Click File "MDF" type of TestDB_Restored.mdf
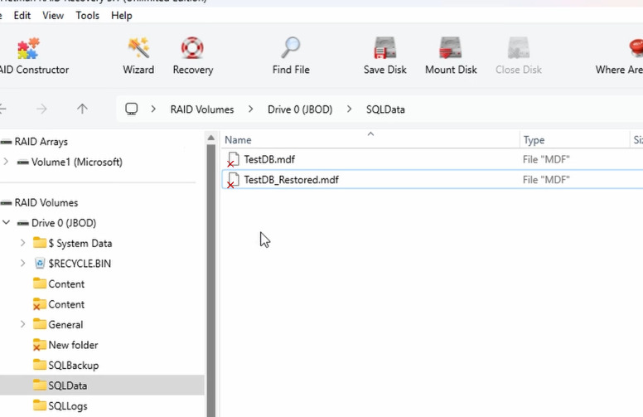Viewport: 643px width, 417px height. (546, 180)
